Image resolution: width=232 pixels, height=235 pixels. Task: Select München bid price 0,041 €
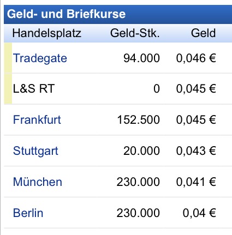tap(196, 182)
